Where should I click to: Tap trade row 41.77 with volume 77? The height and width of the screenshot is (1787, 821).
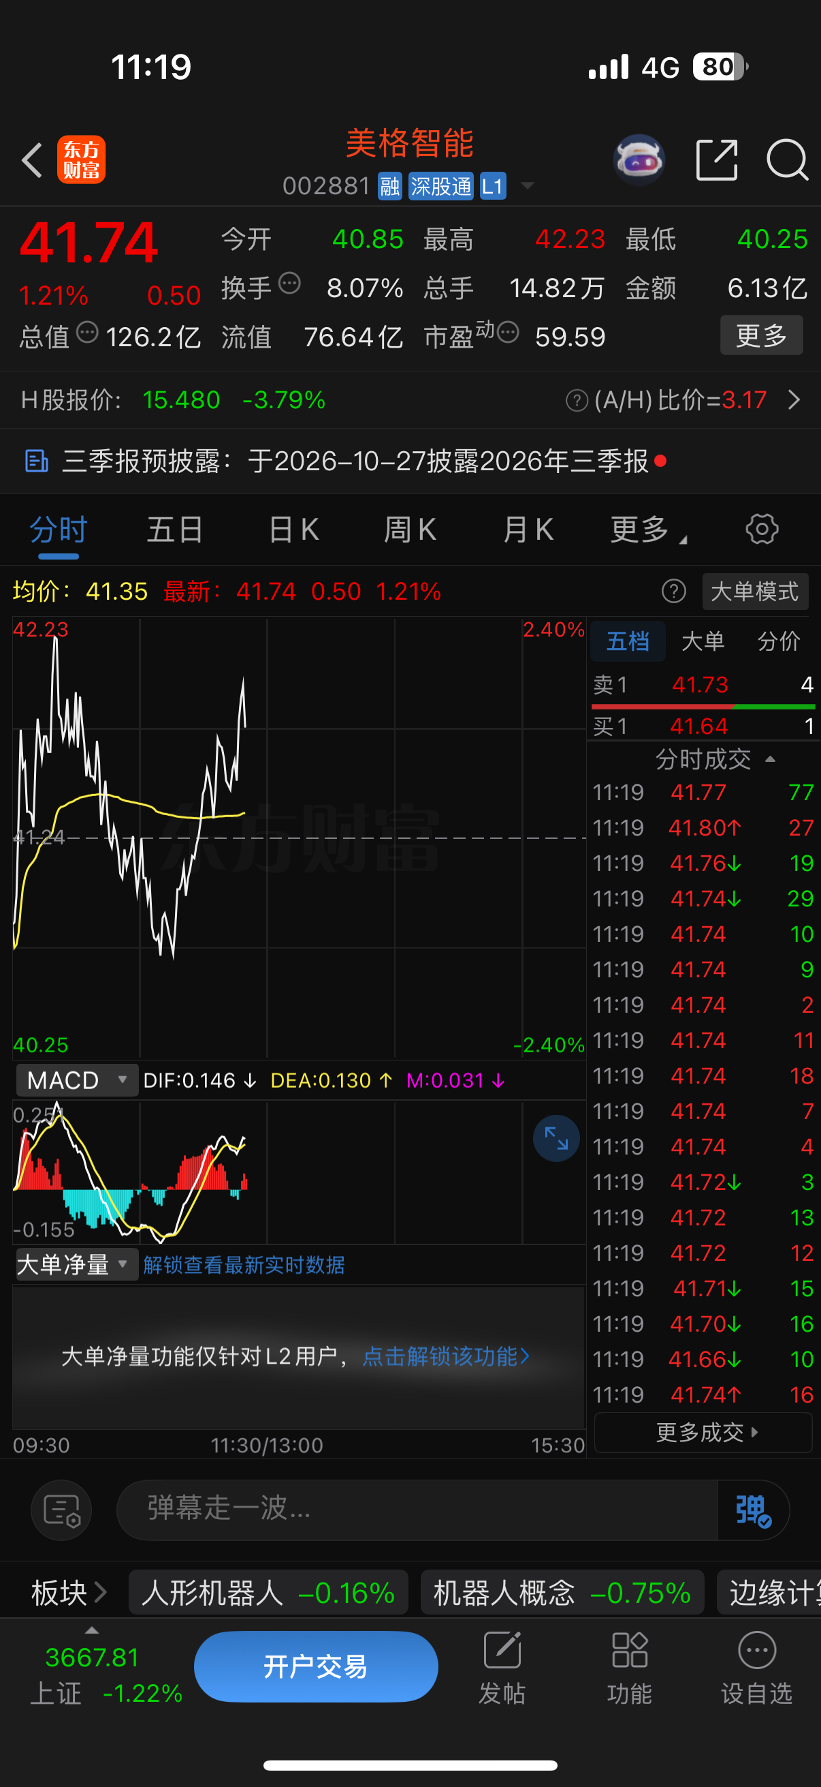click(x=703, y=792)
